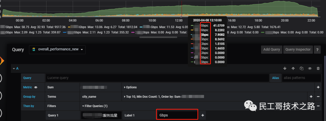
Task: Click the tooltip value 1.6653
Action: tap(219, 48)
